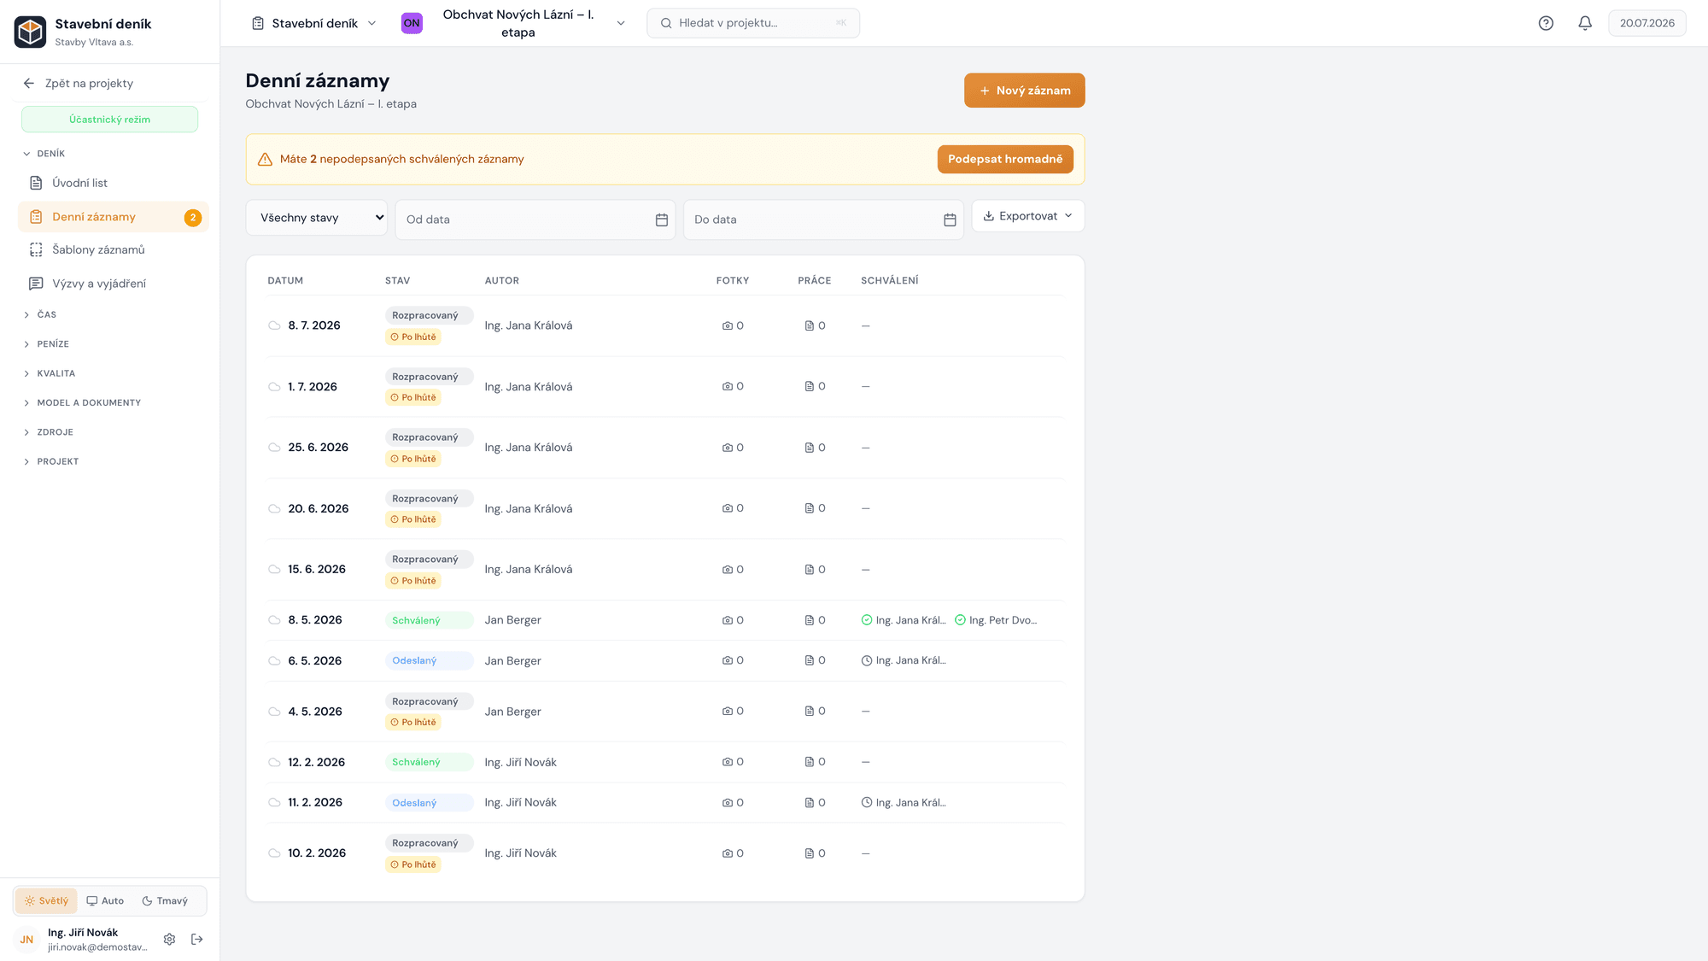Click Podepsat hromadně button
Viewport: 1708px width, 961px height.
pyautogui.click(x=1005, y=159)
